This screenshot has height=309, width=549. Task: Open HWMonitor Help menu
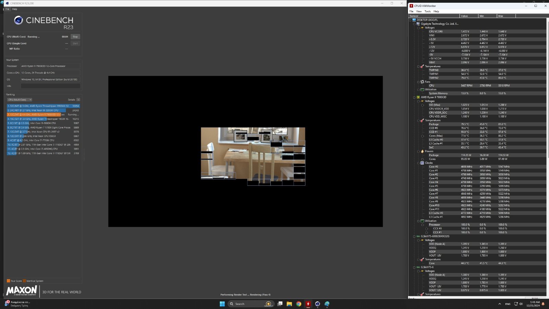(436, 11)
